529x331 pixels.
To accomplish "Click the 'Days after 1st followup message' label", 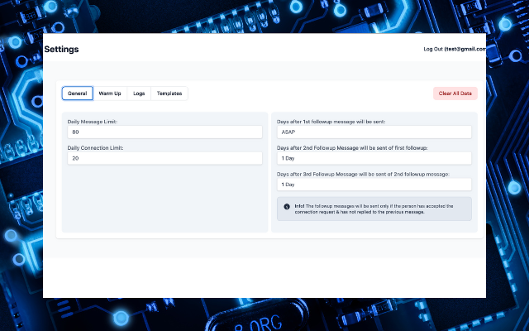I will click(x=331, y=122).
